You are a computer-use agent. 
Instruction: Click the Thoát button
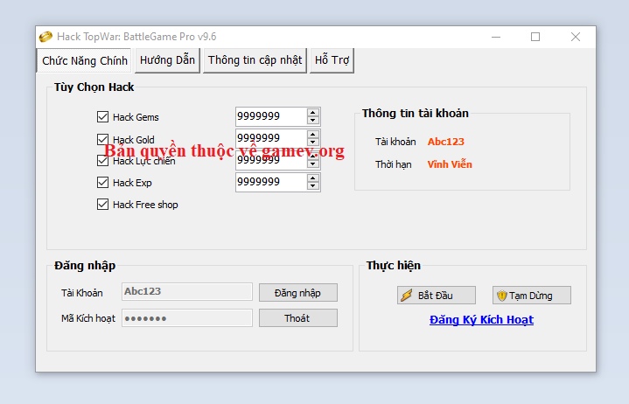297,318
